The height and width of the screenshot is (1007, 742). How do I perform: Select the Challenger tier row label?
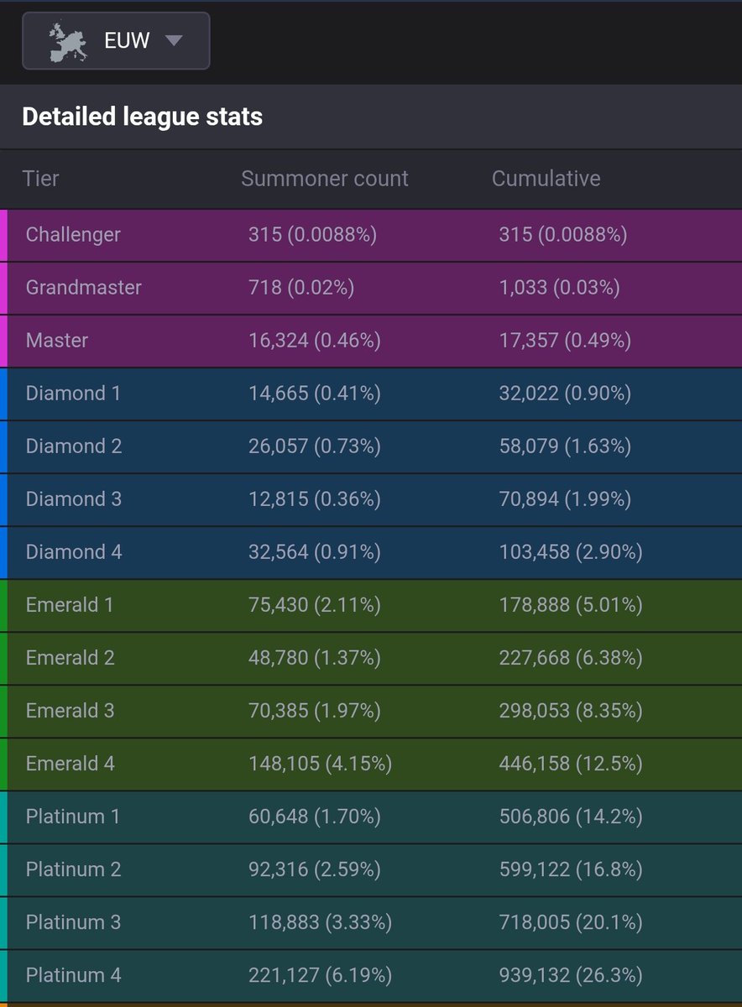pos(73,235)
